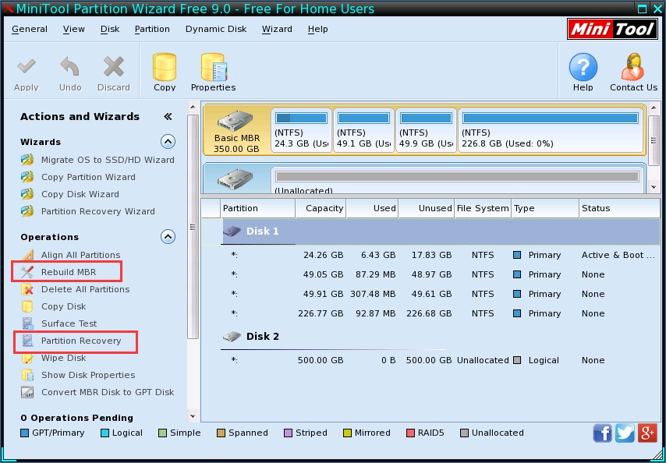Click the Migrate OS to SSD/HD Wizard link
Viewport: 666px width, 463px height.
(x=108, y=160)
